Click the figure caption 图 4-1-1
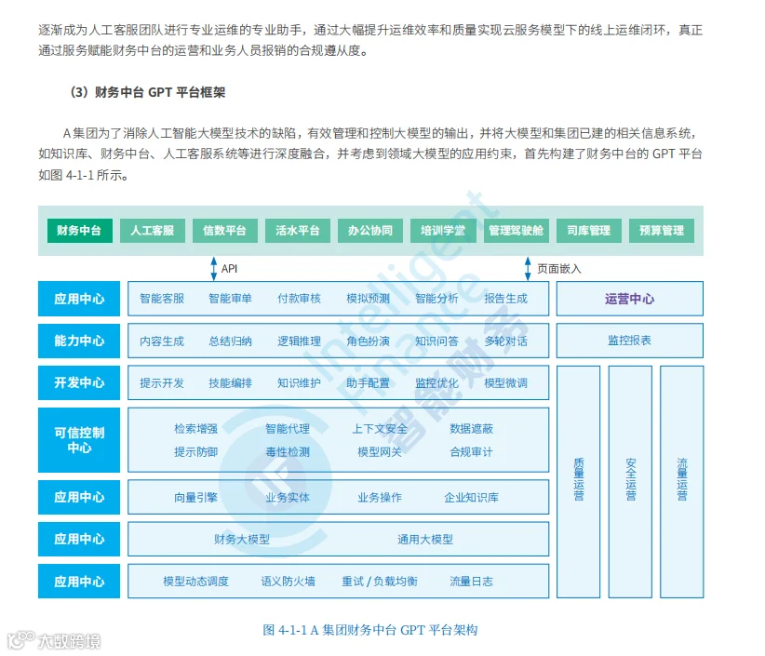Screen dimensions: 765x656 point(370,630)
